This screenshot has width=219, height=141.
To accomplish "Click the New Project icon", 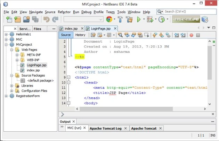I will pos(18,19).
